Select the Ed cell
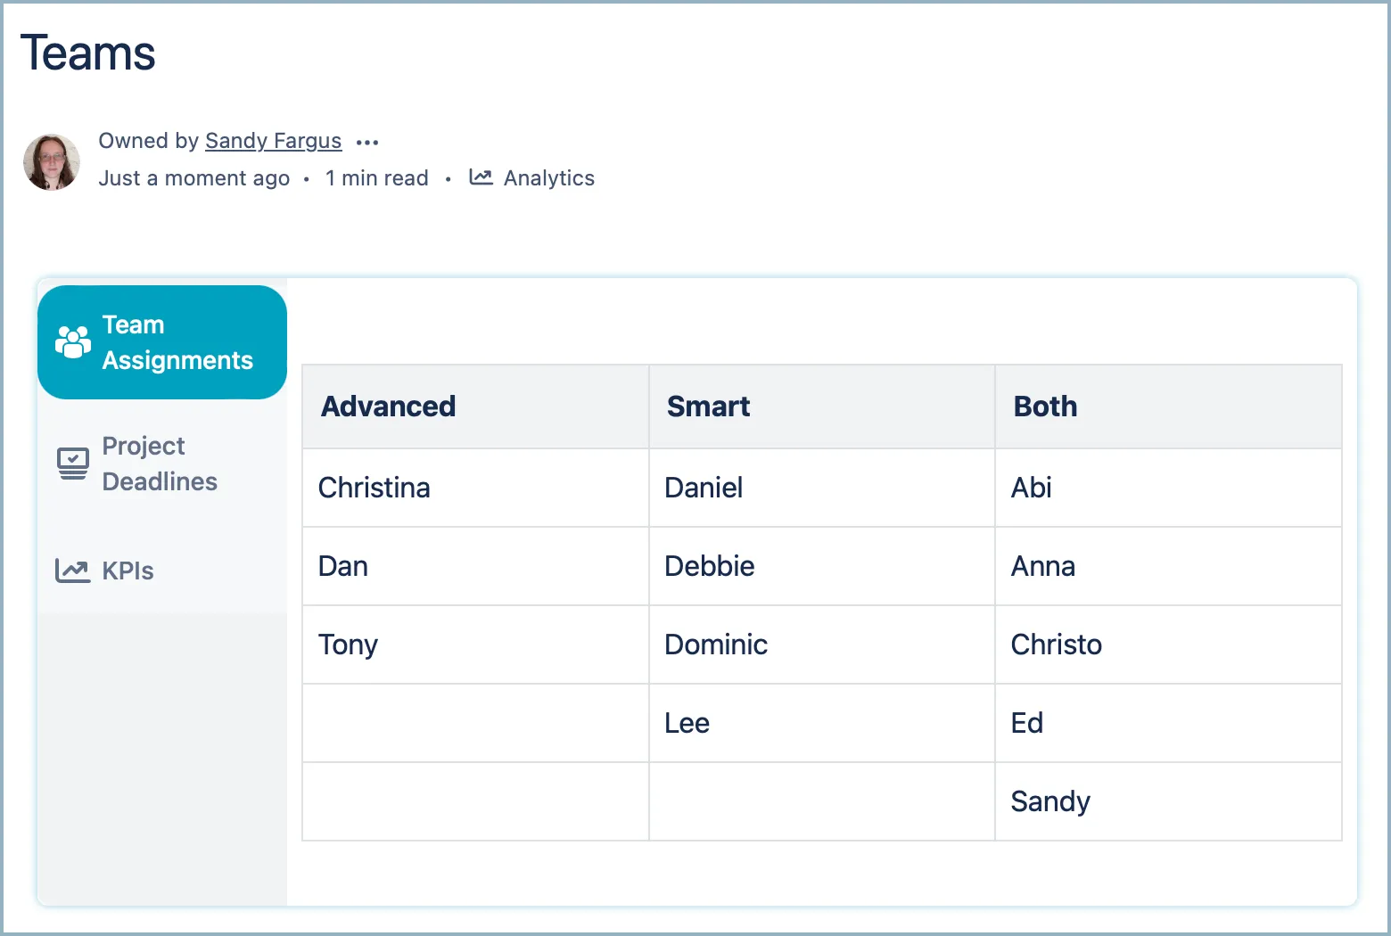Viewport: 1391px width, 936px height. tap(1168, 723)
